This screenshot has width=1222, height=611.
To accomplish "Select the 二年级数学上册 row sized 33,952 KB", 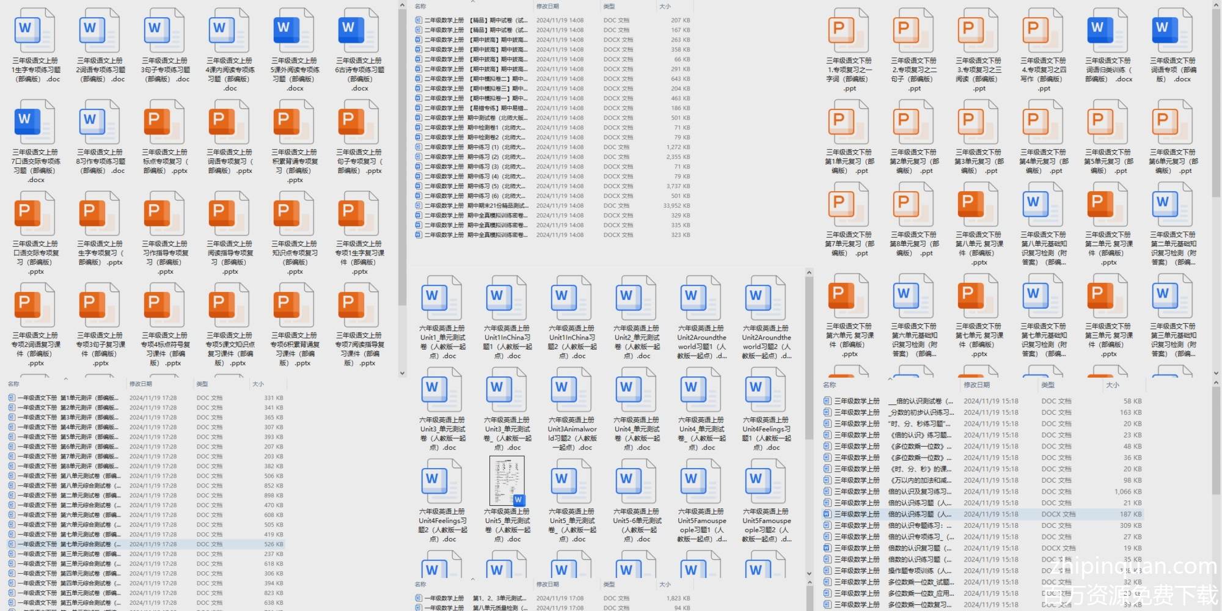I will pyautogui.click(x=552, y=206).
